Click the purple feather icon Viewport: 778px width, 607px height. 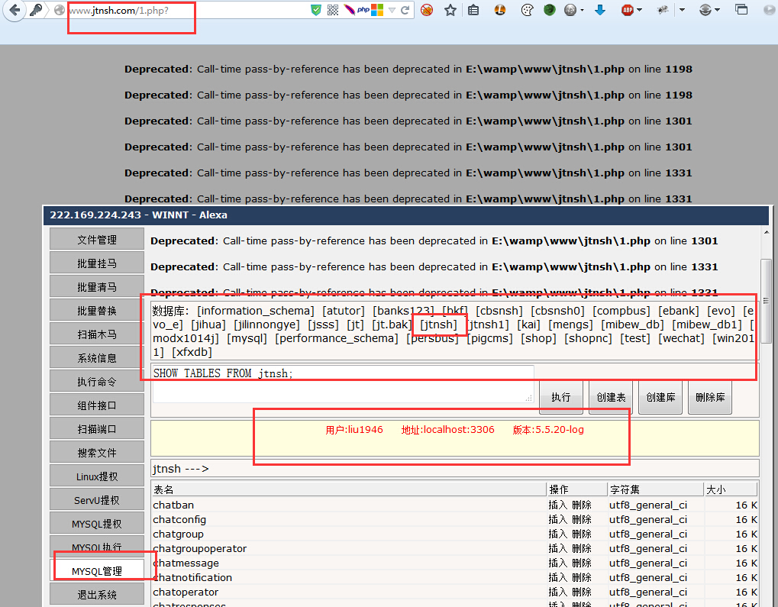350,10
